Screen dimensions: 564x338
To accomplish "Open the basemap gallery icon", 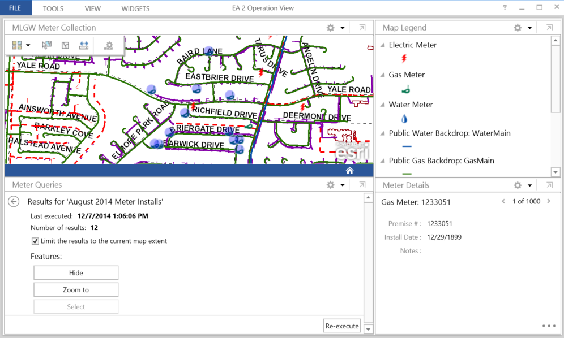I will [x=17, y=45].
